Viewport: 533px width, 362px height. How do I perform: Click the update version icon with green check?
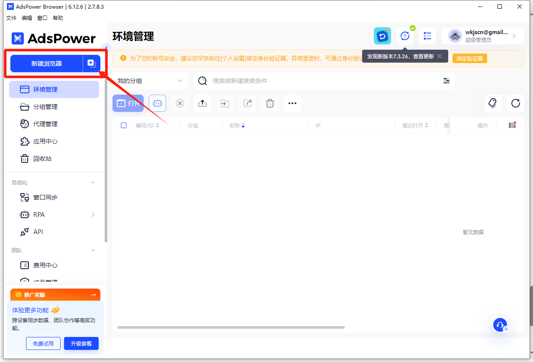[x=405, y=36]
